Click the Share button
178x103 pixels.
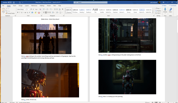(164, 6)
